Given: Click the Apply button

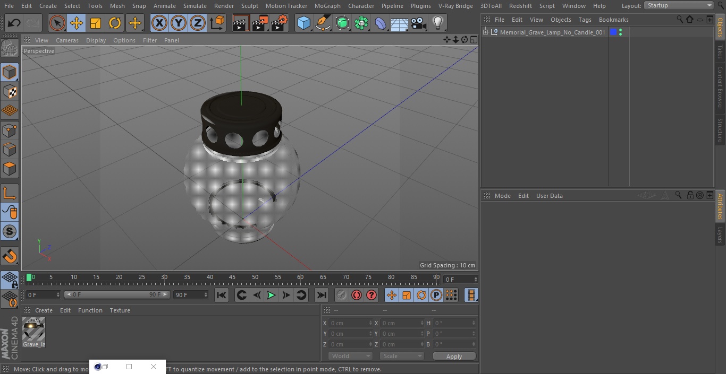Looking at the screenshot, I should pos(454,356).
